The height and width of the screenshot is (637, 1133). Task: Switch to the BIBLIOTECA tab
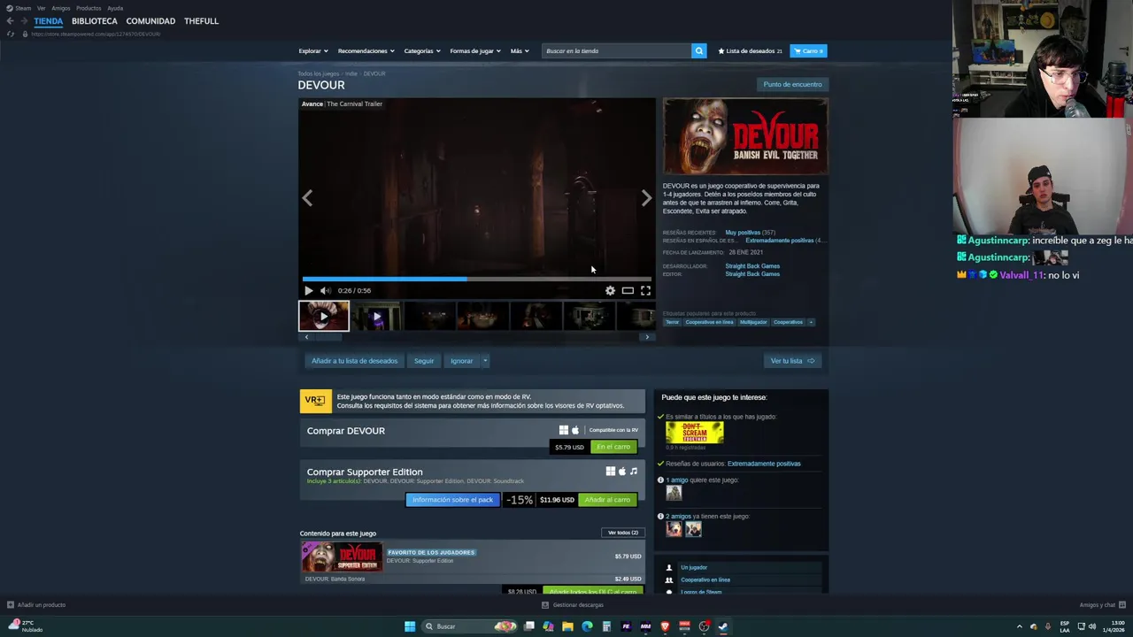[95, 20]
